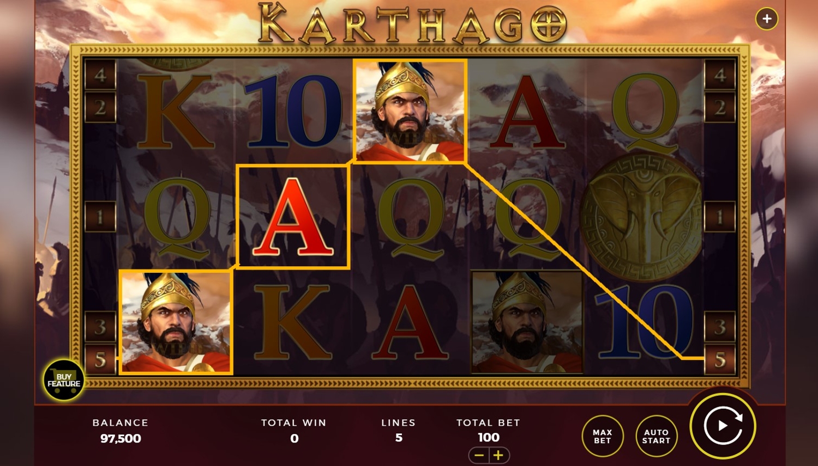Expand the plus menu in top corner
This screenshot has height=466, width=818.
click(766, 19)
